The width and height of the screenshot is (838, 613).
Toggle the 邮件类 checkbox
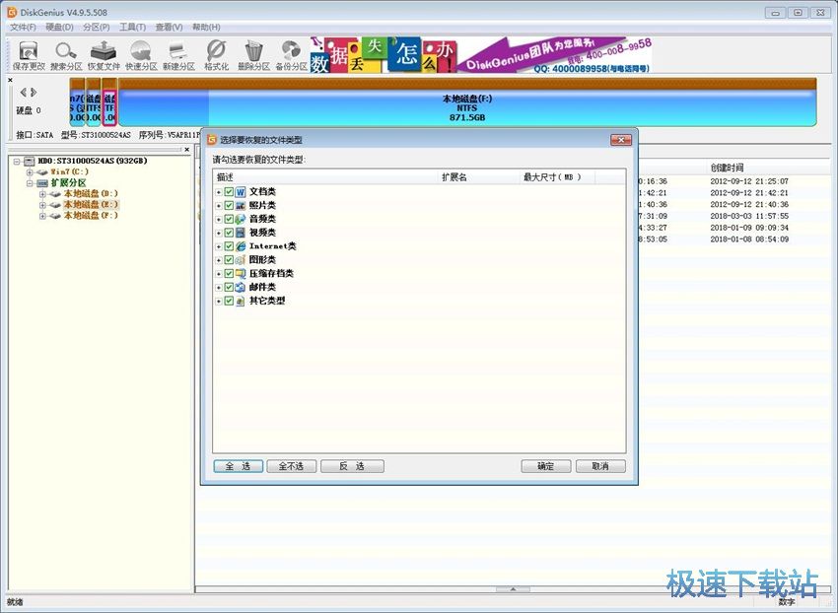click(x=229, y=288)
